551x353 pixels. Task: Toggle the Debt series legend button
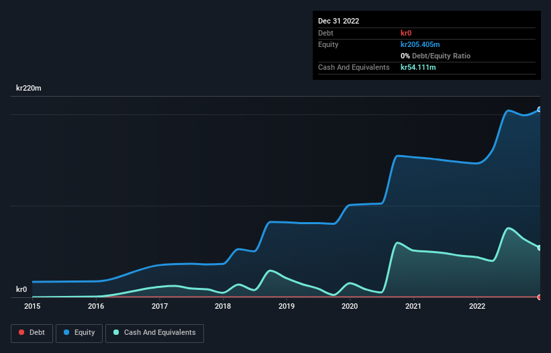pos(32,333)
